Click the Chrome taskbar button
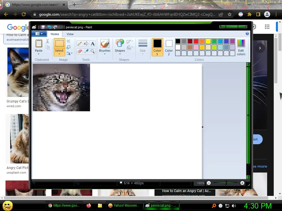282x211 pixels. click(64, 206)
